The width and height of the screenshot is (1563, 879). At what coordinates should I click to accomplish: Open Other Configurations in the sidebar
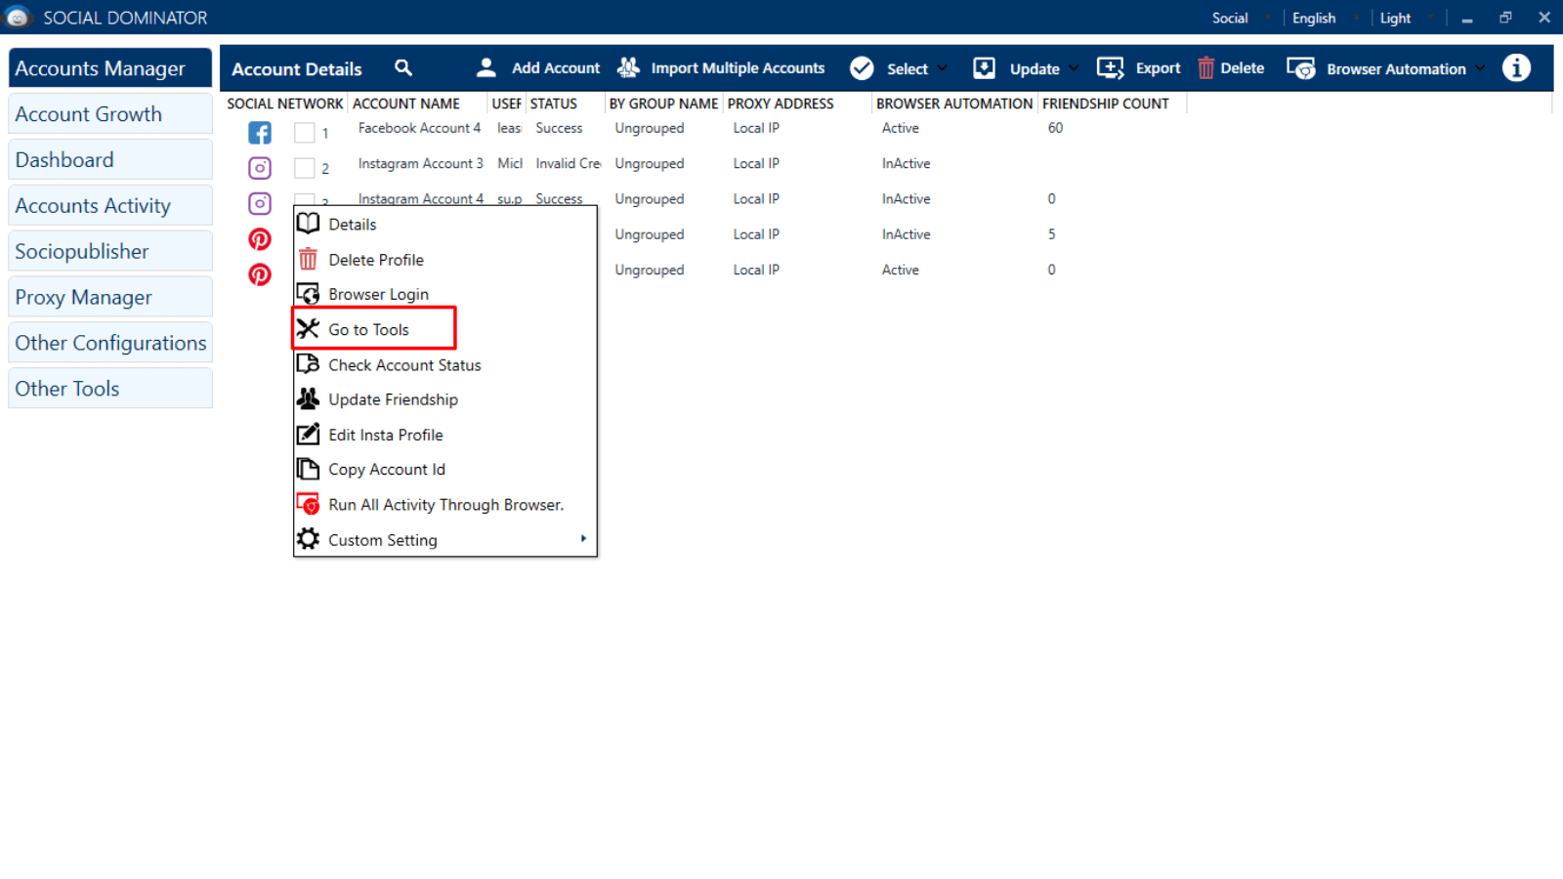[x=110, y=343]
